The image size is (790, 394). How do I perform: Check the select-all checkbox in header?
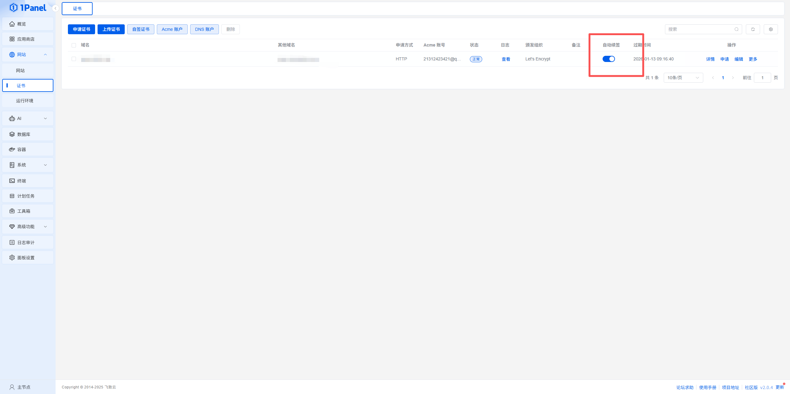[x=74, y=45]
